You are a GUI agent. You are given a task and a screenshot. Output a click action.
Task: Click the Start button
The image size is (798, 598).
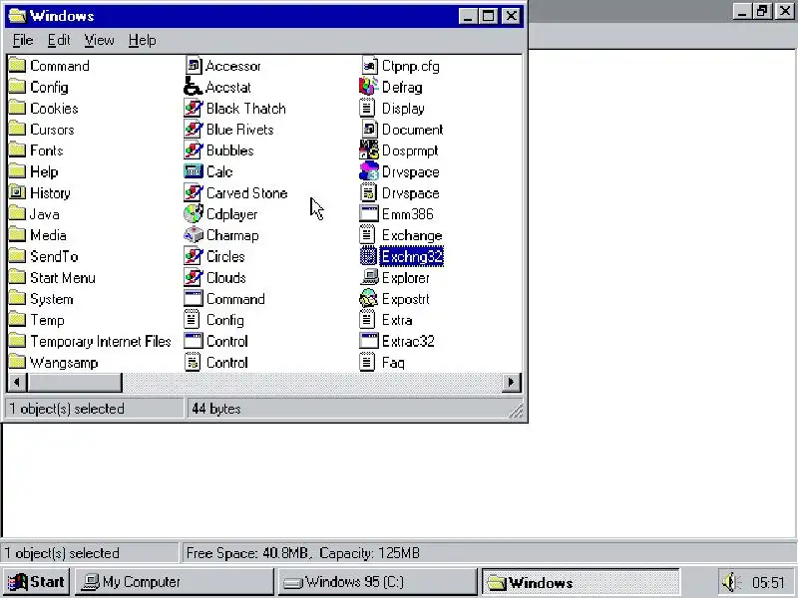click(x=36, y=582)
